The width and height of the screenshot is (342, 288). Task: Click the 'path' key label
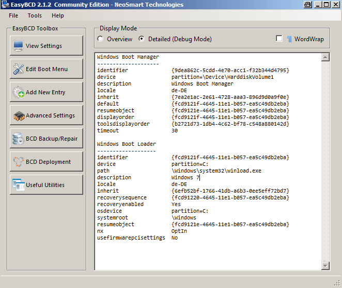(103, 171)
